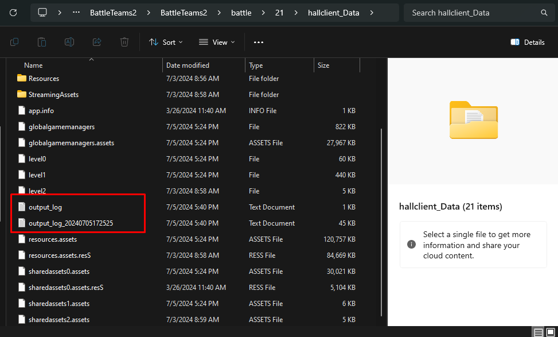The height and width of the screenshot is (337, 558).
Task: Click the 120,757 KB size value
Action: (x=339, y=239)
